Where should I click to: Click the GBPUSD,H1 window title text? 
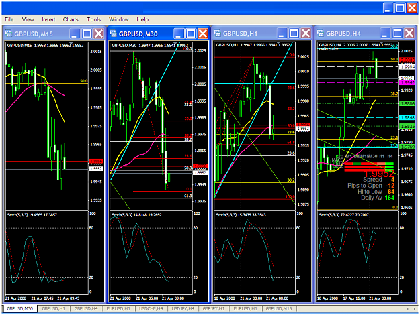[240, 34]
